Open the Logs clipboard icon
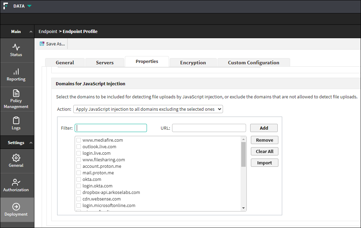 coord(16,120)
